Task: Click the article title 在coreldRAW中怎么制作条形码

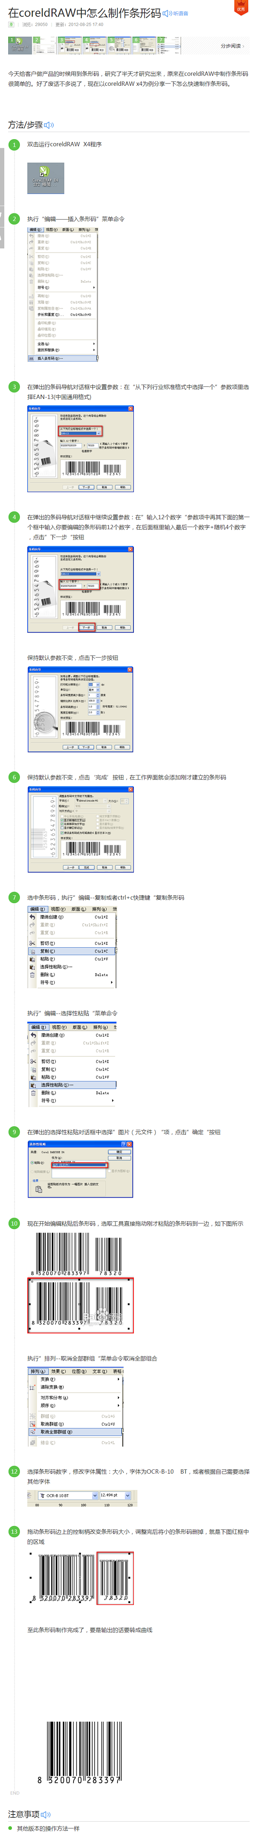Action: coord(84,13)
